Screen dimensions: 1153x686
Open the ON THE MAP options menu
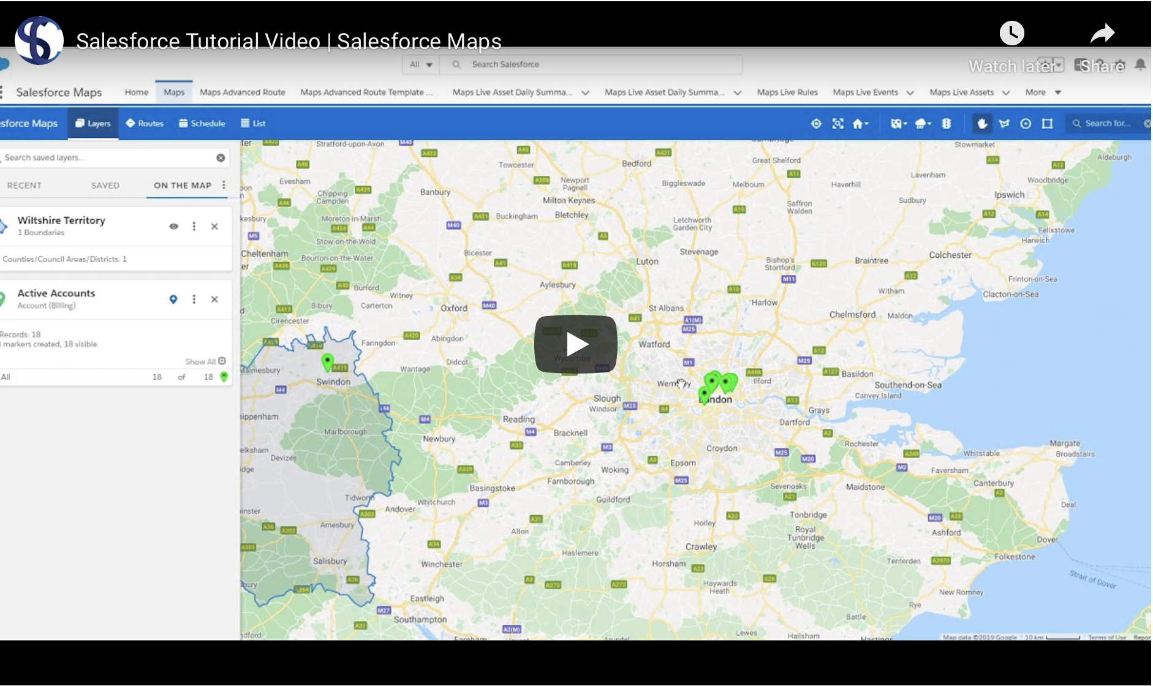click(x=224, y=185)
